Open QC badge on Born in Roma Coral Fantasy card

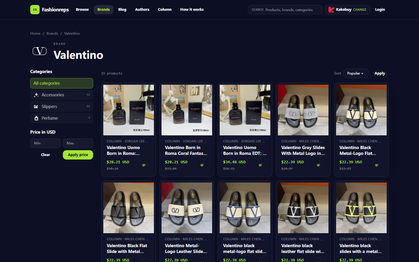click(x=202, y=165)
